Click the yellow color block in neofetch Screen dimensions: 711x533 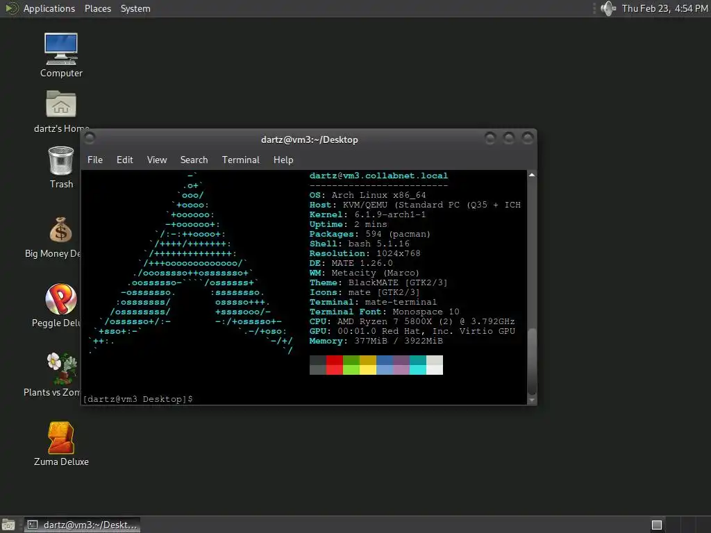point(368,365)
